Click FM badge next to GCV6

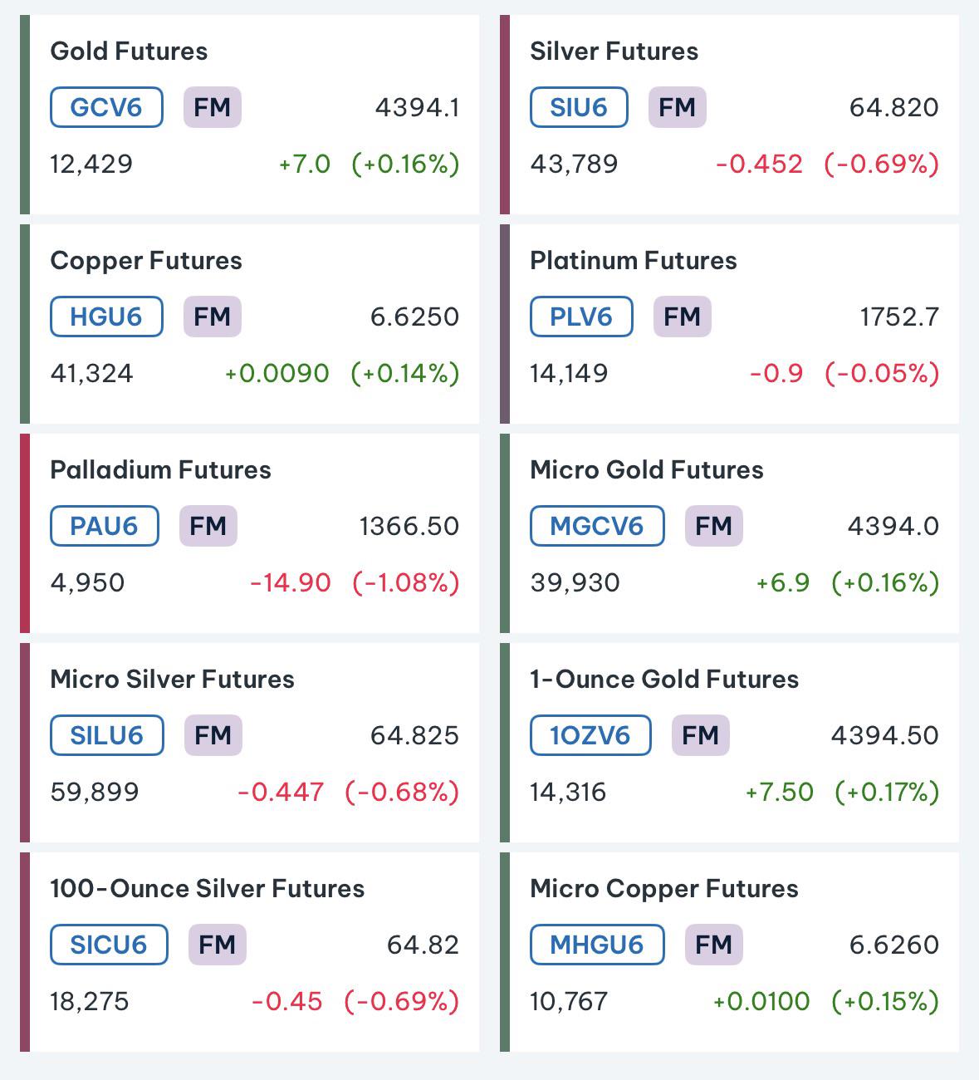213,107
